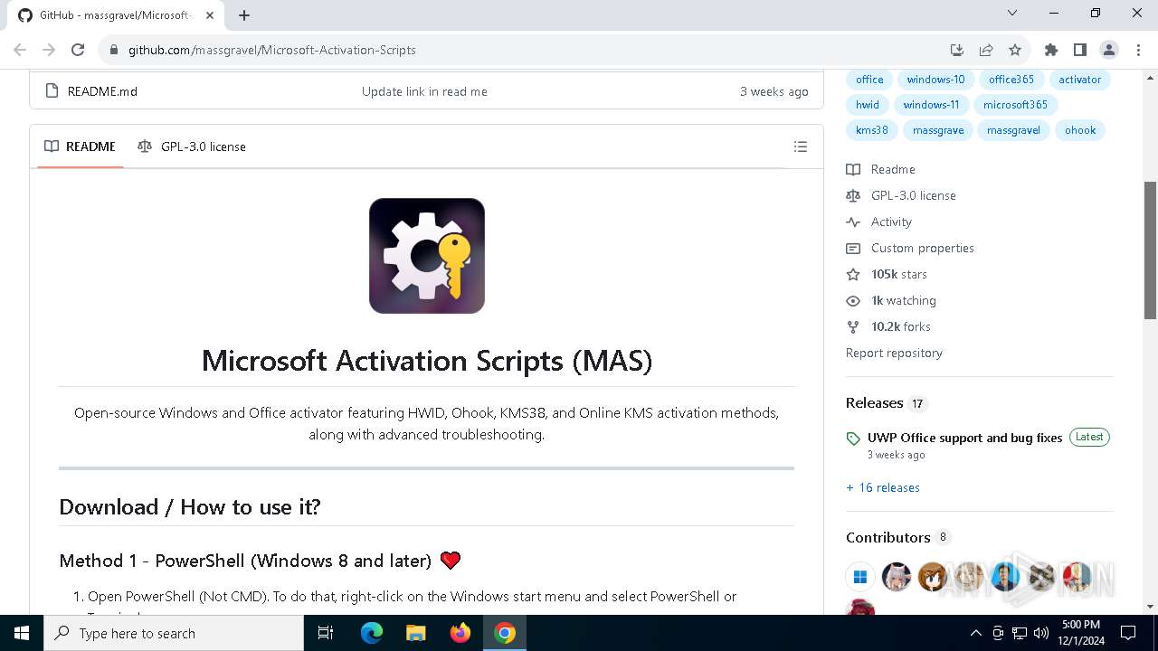Switch to the README tab
Screen dimensions: 1158x651
click(81, 146)
